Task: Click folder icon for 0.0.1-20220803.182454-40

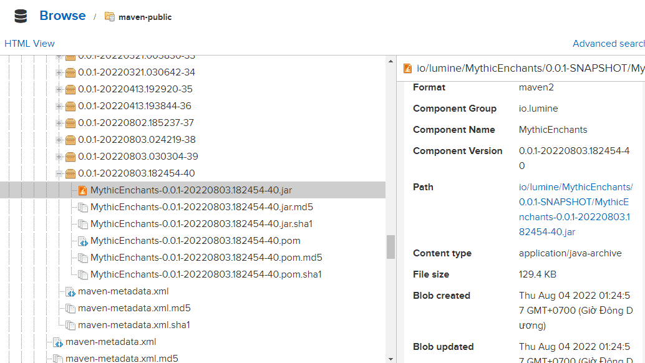Action: [x=70, y=173]
